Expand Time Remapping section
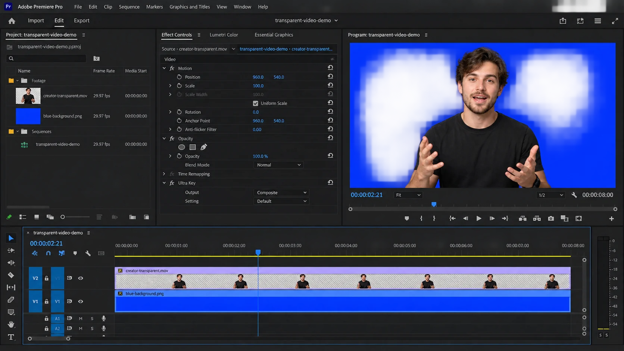This screenshot has width=624, height=351. [x=164, y=174]
